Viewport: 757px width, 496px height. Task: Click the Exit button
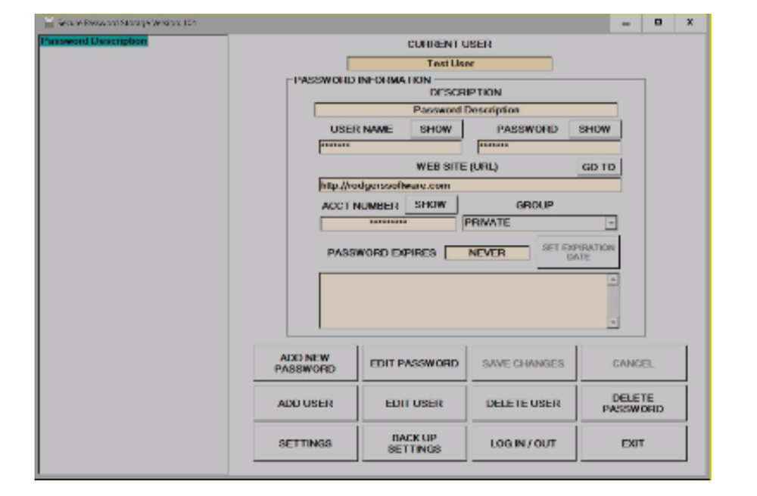(633, 444)
